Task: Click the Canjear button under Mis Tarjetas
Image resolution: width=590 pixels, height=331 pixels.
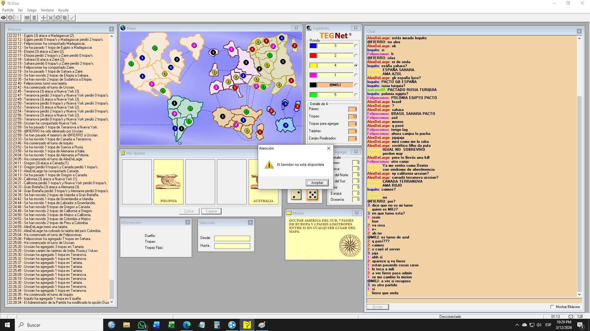Action: 211,211
